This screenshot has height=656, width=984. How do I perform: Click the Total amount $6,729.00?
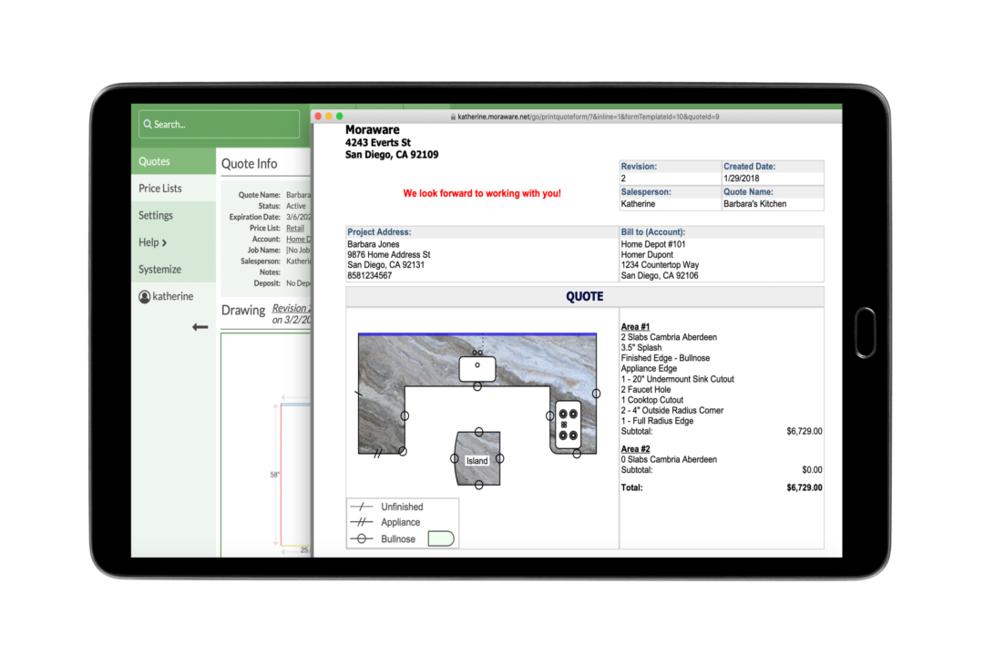pos(804,487)
